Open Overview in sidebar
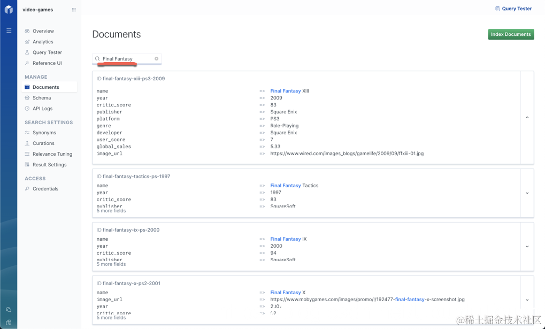 tap(43, 31)
